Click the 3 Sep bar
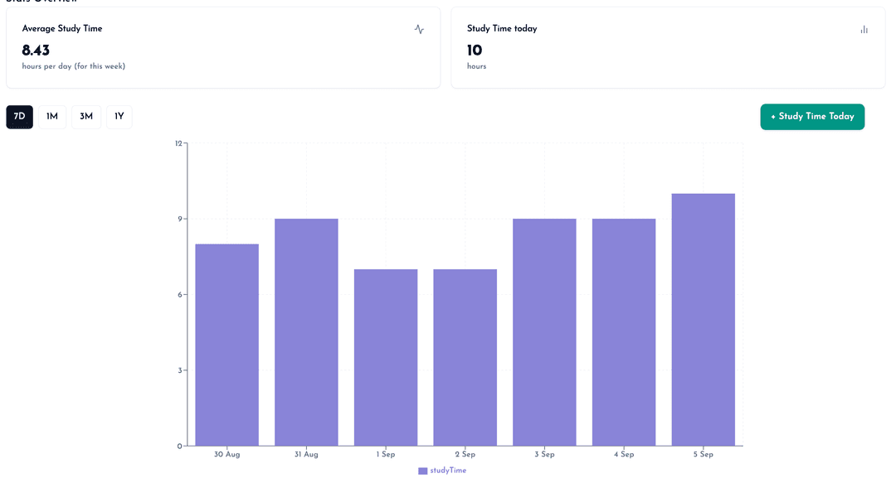 [x=544, y=331]
